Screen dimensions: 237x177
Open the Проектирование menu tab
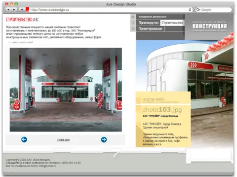tap(150, 29)
